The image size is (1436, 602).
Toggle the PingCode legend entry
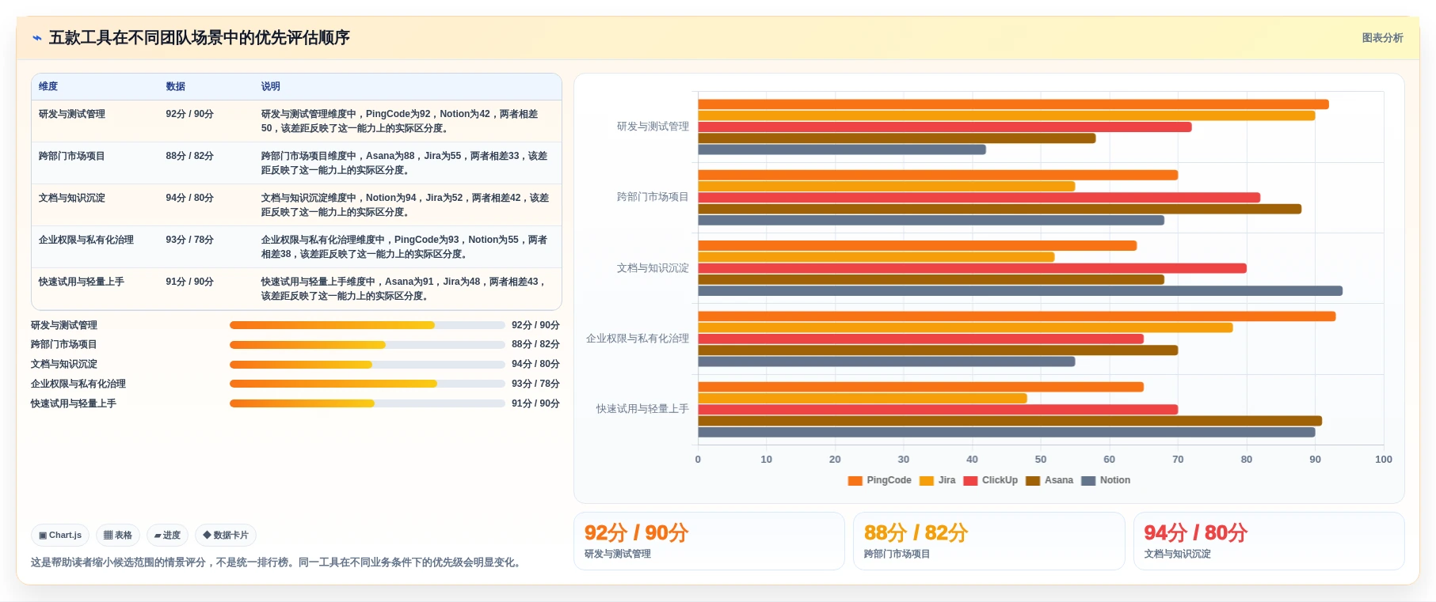[x=879, y=480]
